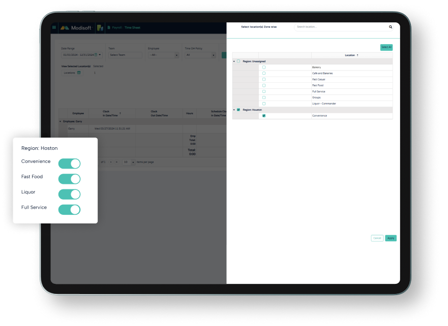The image size is (448, 326).
Task: Check the Groups location checkbox
Action: (x=264, y=97)
